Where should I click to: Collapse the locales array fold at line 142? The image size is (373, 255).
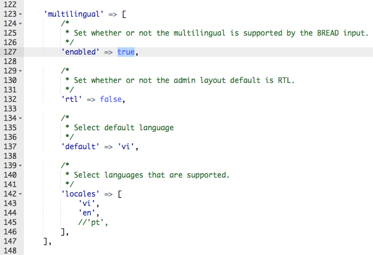(x=20, y=194)
